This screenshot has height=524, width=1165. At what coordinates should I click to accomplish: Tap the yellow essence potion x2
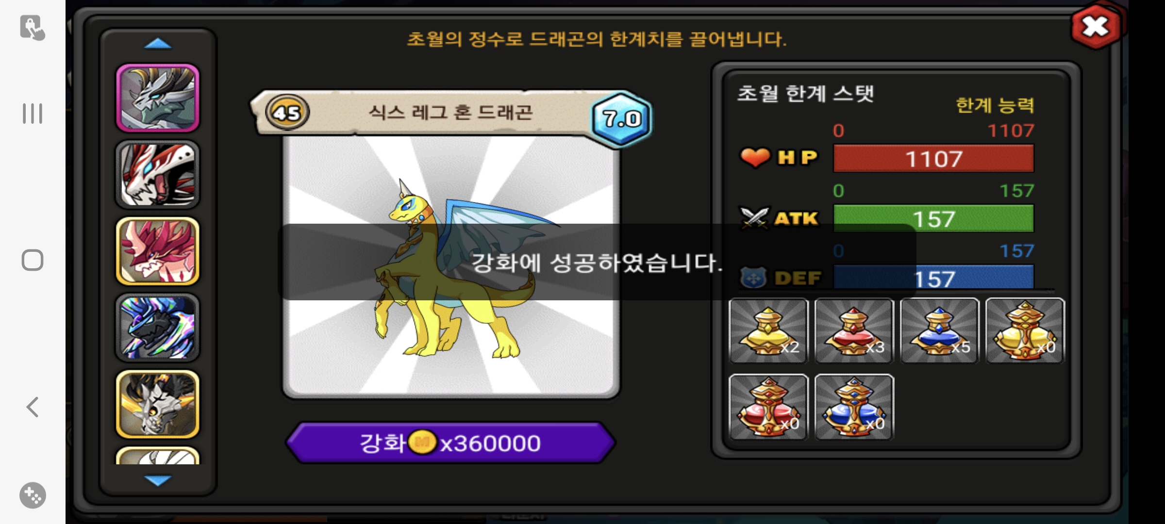click(x=768, y=330)
